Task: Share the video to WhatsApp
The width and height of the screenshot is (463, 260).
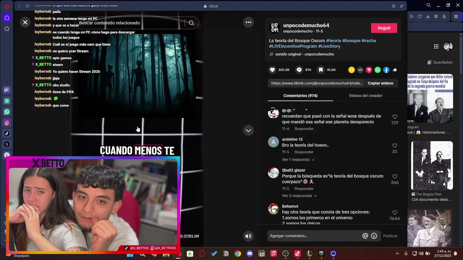Action: coord(378,70)
